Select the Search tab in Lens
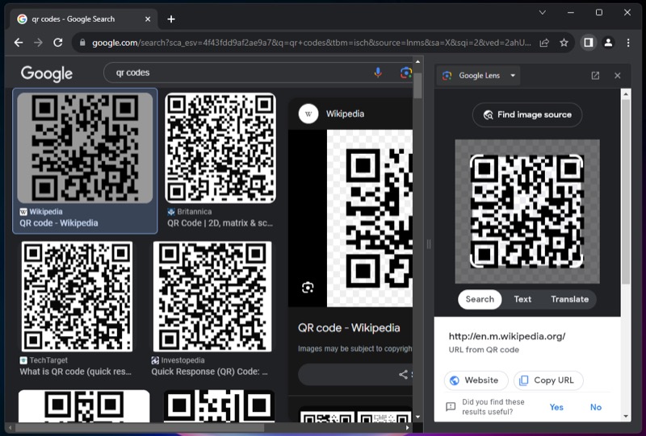Viewport: 646px width, 436px height. pyautogui.click(x=480, y=299)
